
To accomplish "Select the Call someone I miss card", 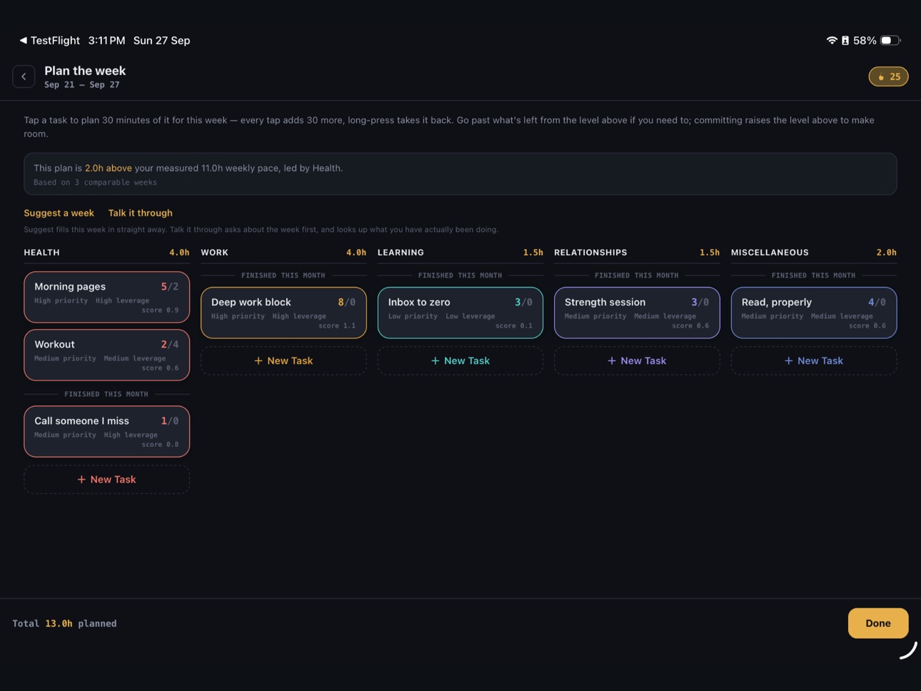I will click(x=106, y=431).
